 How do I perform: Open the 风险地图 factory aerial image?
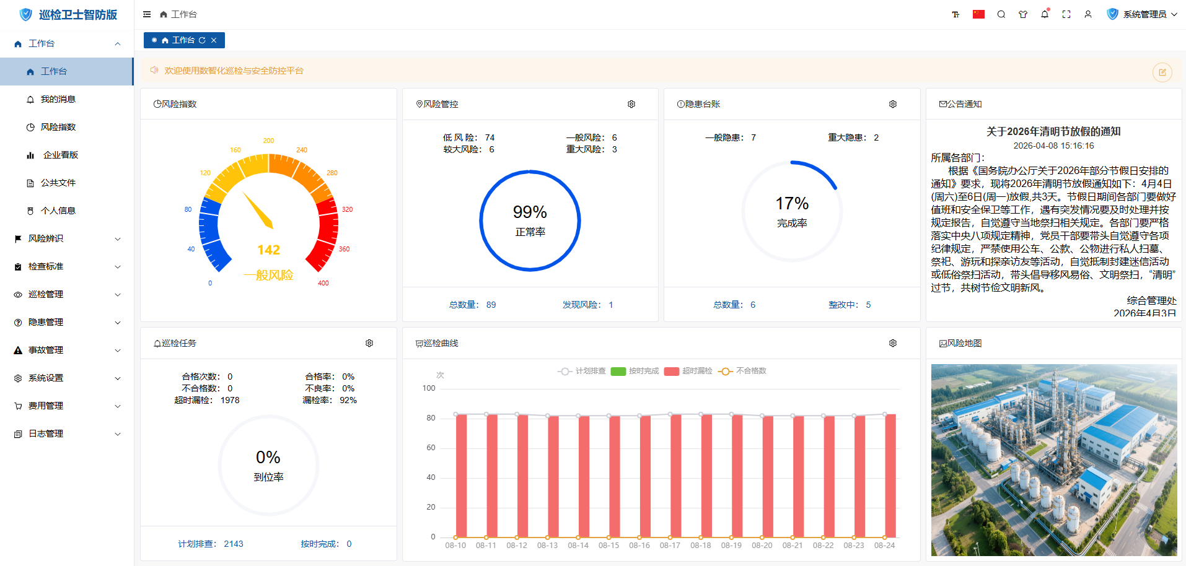click(x=1054, y=460)
